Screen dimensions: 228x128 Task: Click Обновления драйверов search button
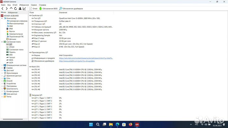[x=71, y=9]
